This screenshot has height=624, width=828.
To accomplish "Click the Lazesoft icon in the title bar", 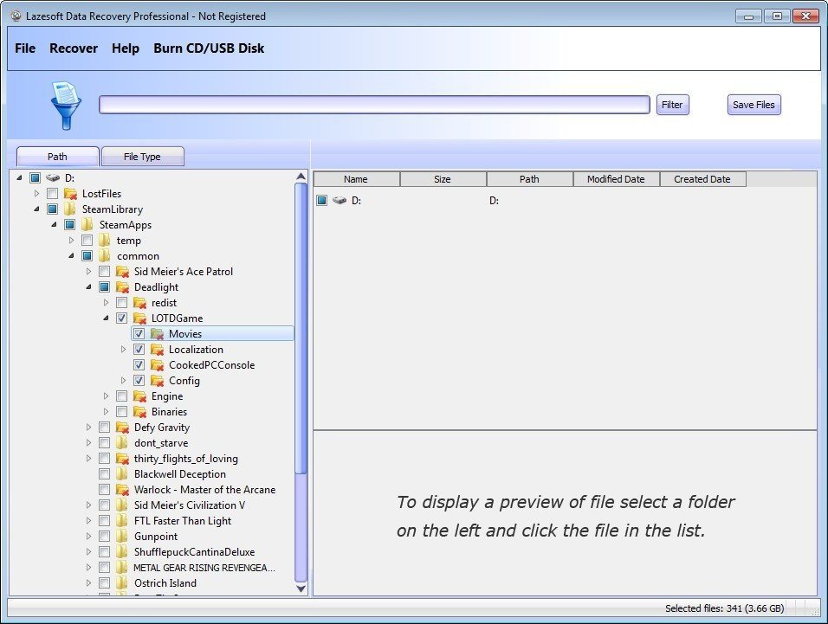I will (x=14, y=15).
